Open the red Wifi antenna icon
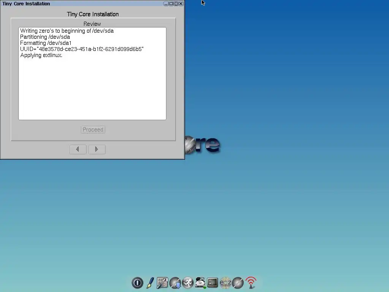This screenshot has width=389, height=292. [251, 283]
